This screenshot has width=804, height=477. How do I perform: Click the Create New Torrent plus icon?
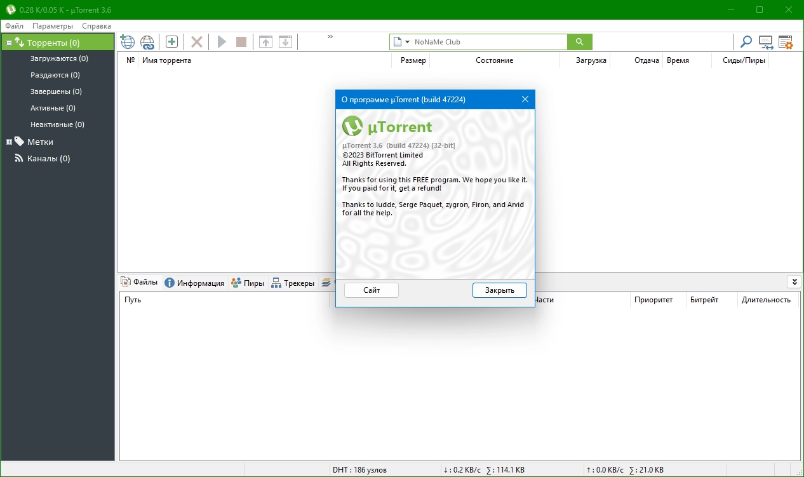[x=171, y=42]
